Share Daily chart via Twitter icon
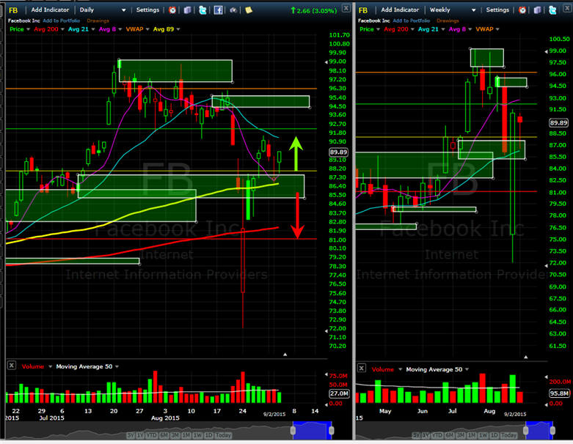 (x=202, y=10)
